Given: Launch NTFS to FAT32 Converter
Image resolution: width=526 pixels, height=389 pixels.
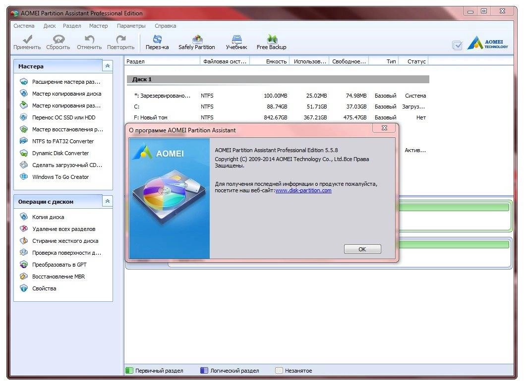Looking at the screenshot, I should tap(57, 141).
